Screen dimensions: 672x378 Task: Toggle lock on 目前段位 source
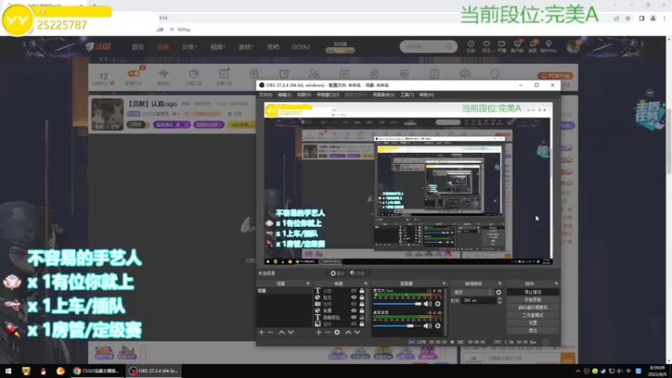point(362,318)
